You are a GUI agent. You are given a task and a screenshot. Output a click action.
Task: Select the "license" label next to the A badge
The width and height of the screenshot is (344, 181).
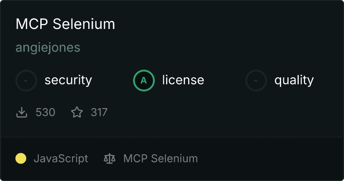point(183,81)
